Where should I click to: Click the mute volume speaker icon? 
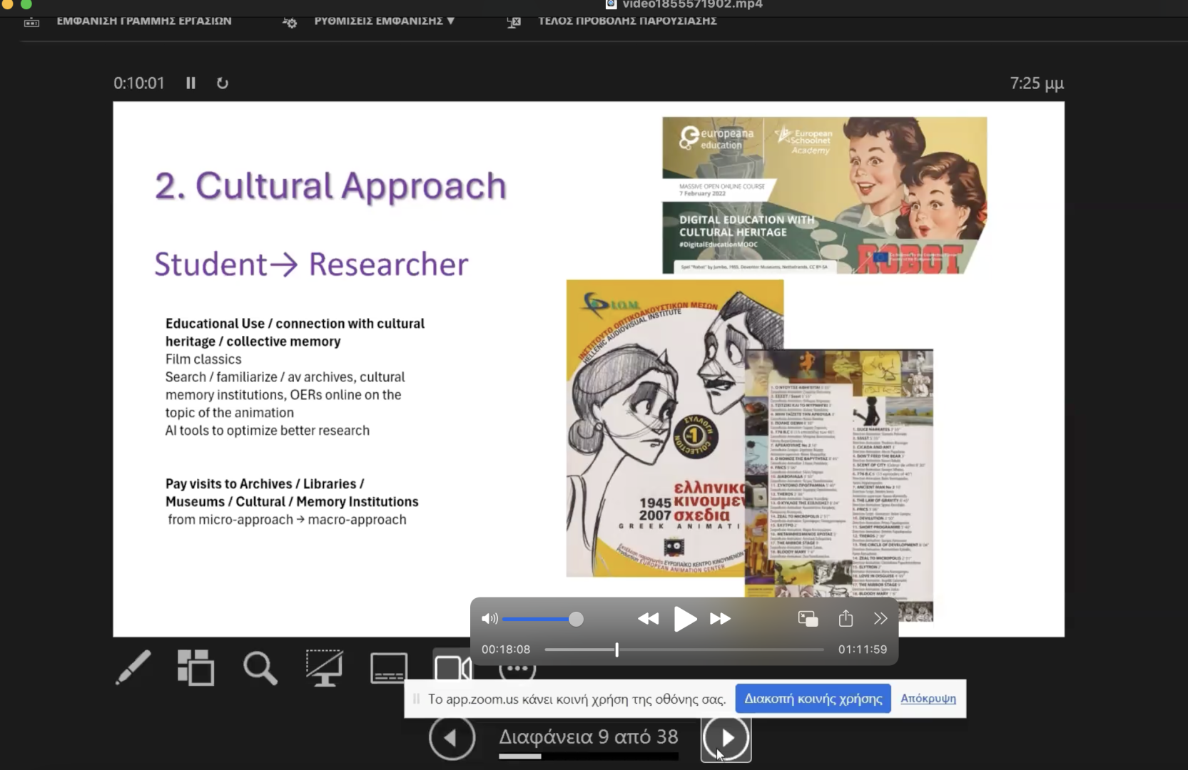[x=489, y=619]
